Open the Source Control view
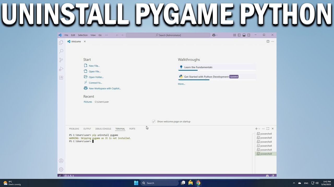 61,60
